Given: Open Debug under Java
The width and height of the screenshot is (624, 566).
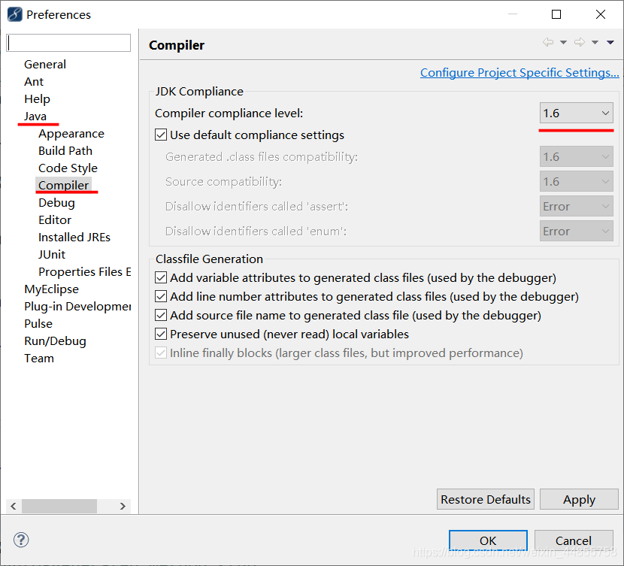Looking at the screenshot, I should point(56,203).
